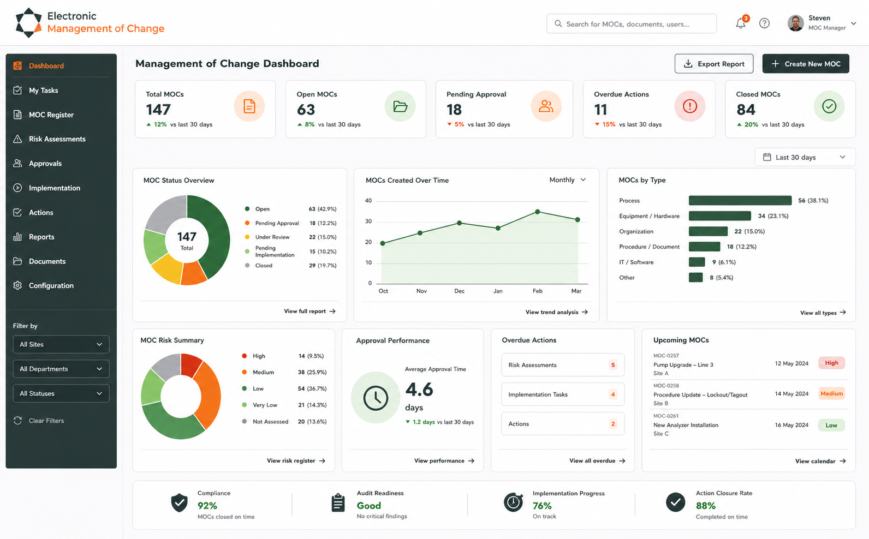
Task: Click the help question mark icon
Action: (764, 23)
